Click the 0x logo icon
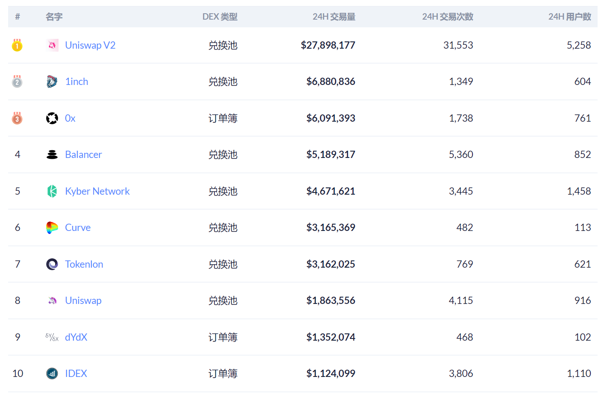 52,118
